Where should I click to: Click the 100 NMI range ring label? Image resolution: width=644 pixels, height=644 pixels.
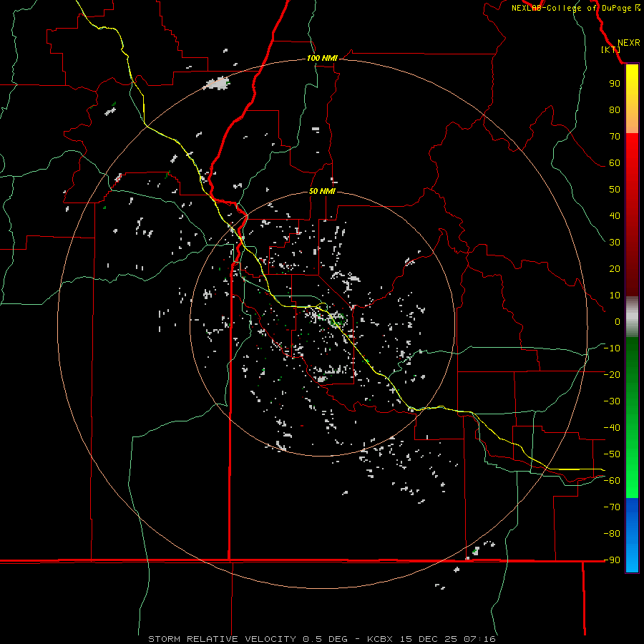point(322,58)
